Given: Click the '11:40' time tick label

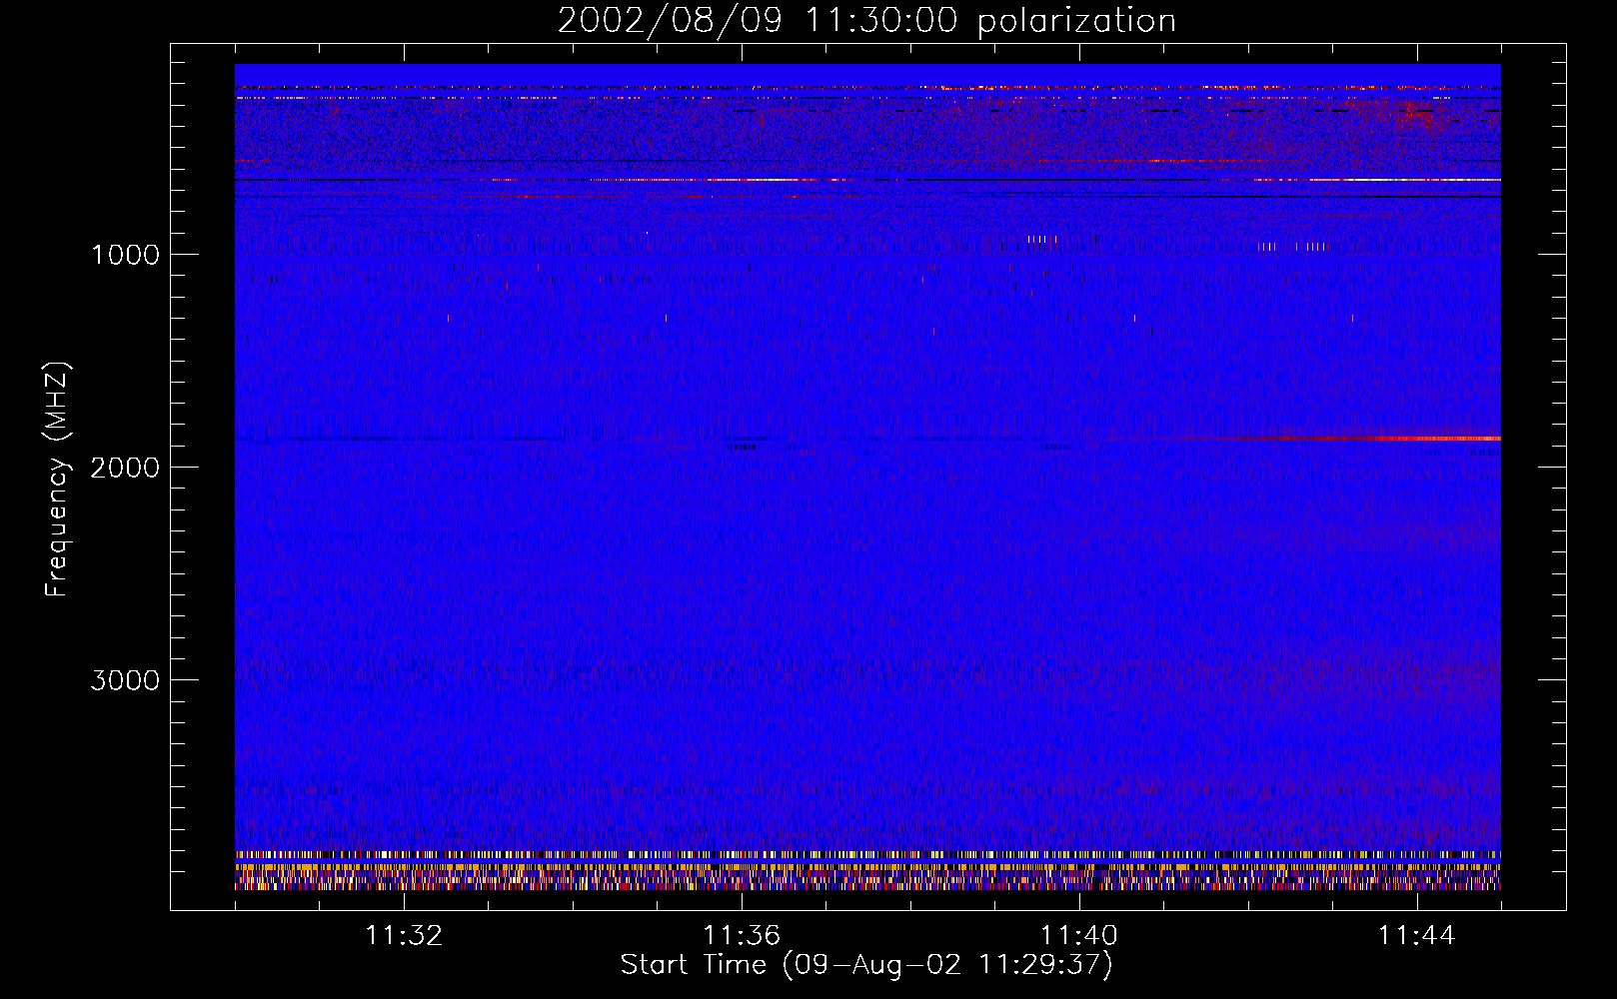Looking at the screenshot, I should point(1079,936).
